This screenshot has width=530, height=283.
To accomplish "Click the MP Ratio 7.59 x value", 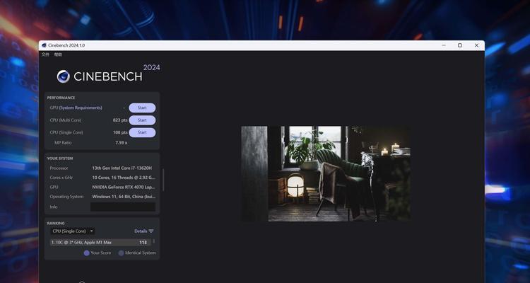I will point(122,143).
